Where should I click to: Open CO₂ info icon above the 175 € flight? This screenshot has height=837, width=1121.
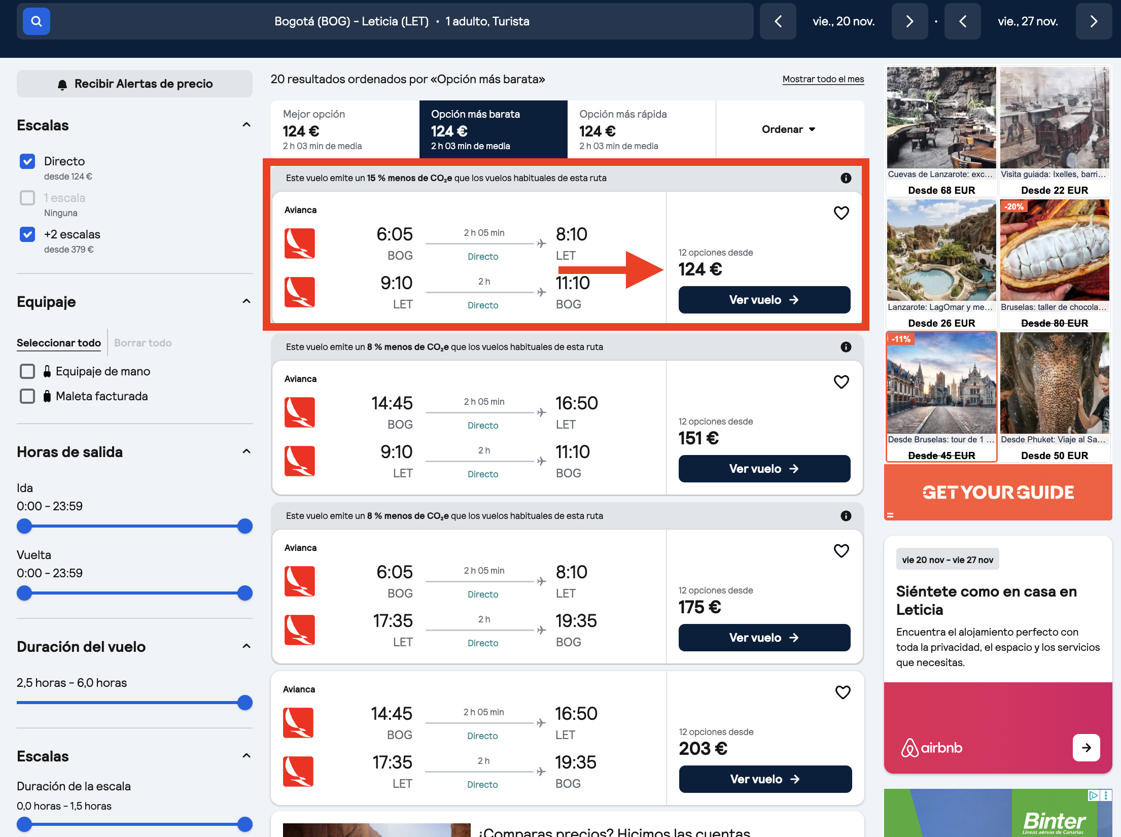pyautogui.click(x=846, y=516)
